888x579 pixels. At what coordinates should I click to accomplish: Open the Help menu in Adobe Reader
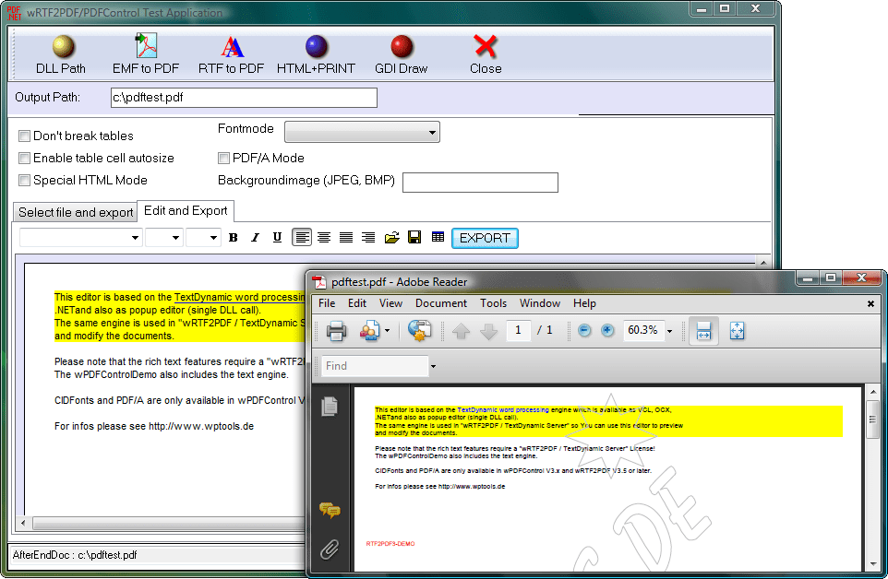(x=584, y=303)
